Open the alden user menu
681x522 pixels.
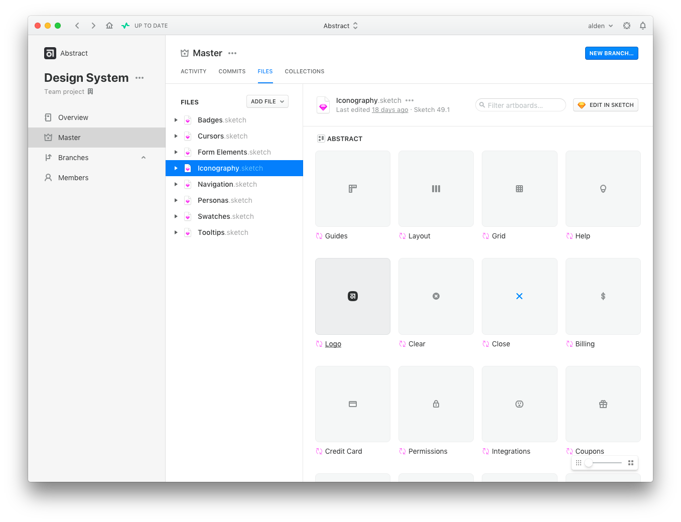[x=601, y=26]
